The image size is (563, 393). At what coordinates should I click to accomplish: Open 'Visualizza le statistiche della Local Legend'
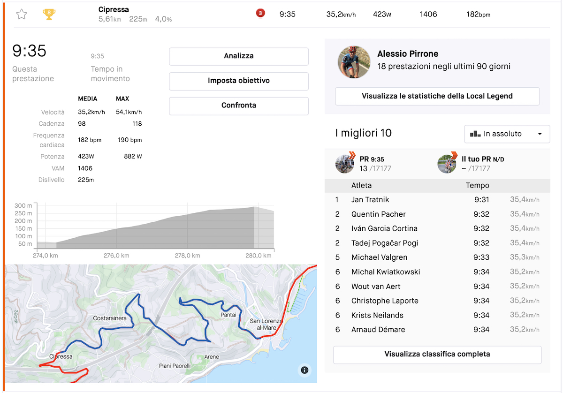coord(437,96)
